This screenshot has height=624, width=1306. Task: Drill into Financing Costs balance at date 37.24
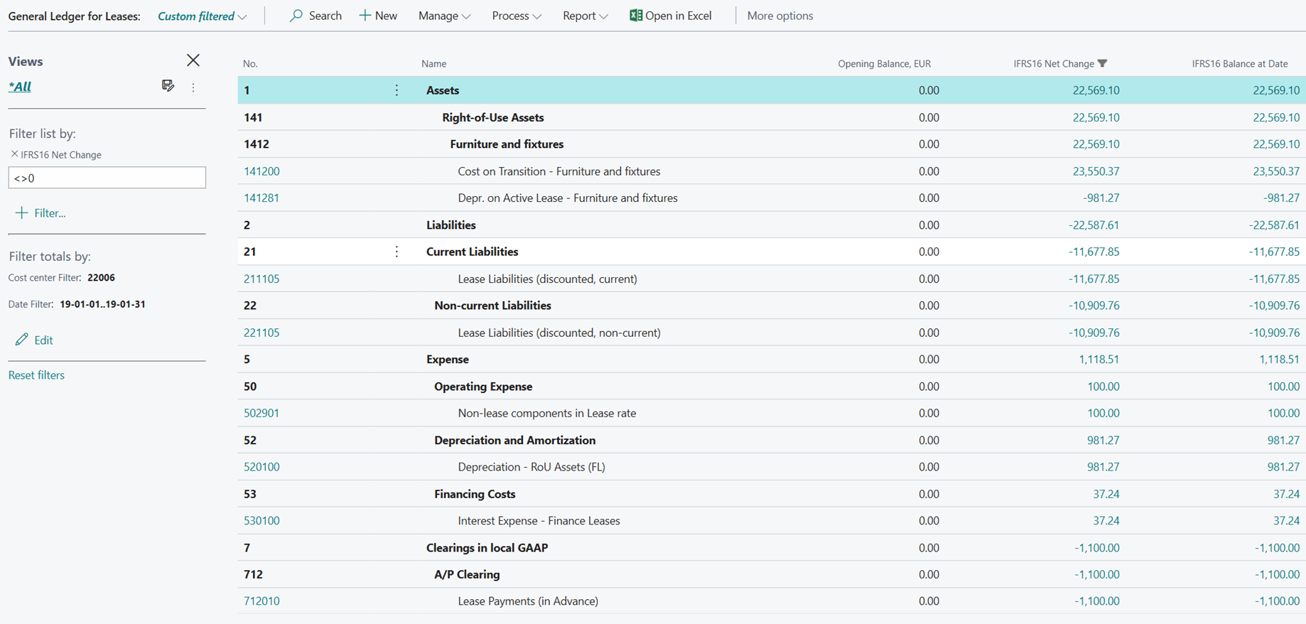tap(1286, 494)
